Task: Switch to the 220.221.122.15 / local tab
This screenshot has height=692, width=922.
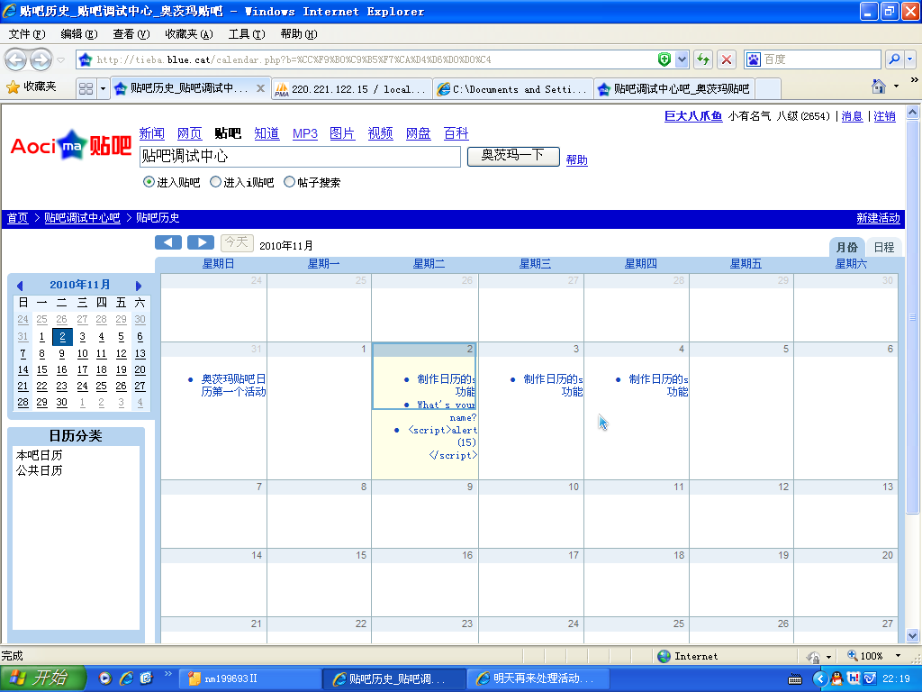Action: point(352,89)
